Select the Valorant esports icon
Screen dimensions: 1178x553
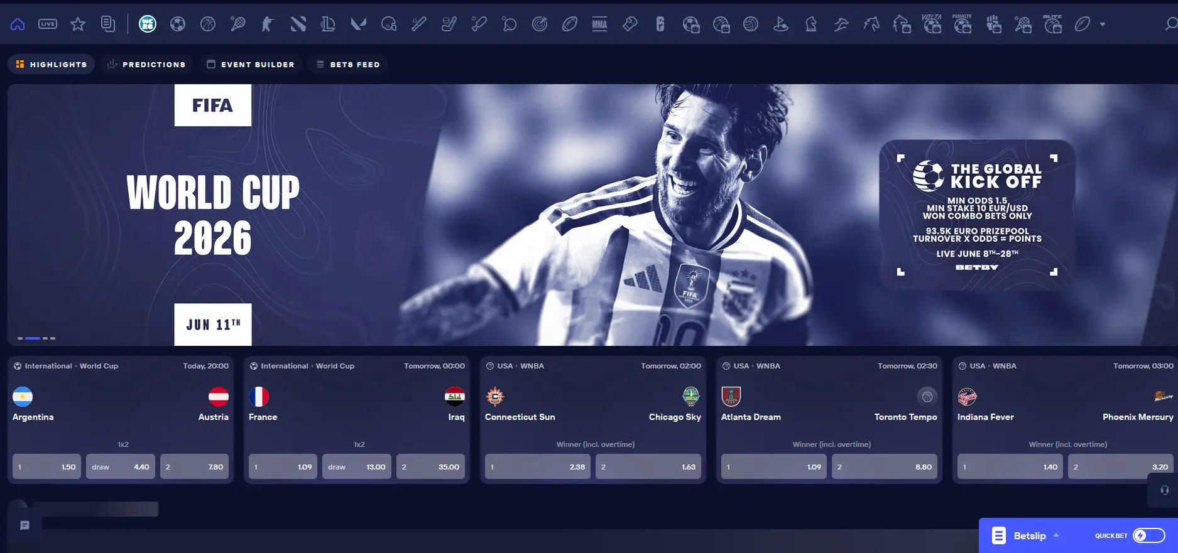[359, 24]
